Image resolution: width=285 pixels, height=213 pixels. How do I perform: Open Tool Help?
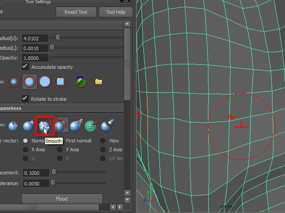click(x=115, y=12)
